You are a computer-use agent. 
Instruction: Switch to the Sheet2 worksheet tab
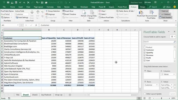coord(35,95)
